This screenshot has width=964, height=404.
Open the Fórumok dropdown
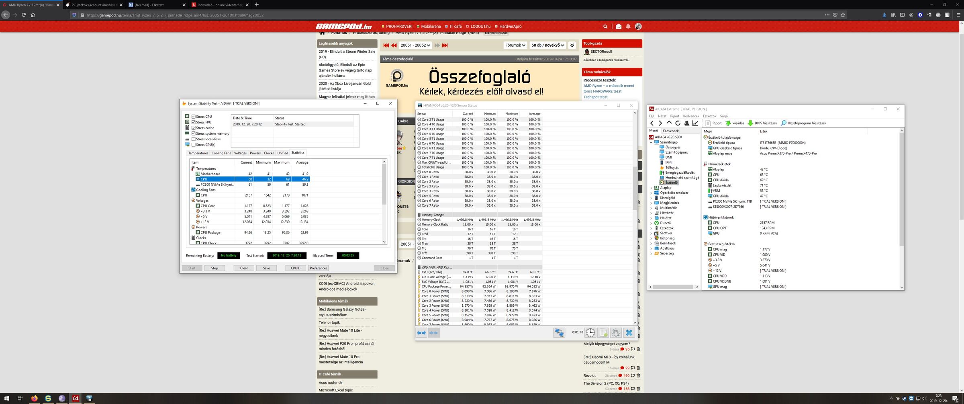tap(515, 45)
